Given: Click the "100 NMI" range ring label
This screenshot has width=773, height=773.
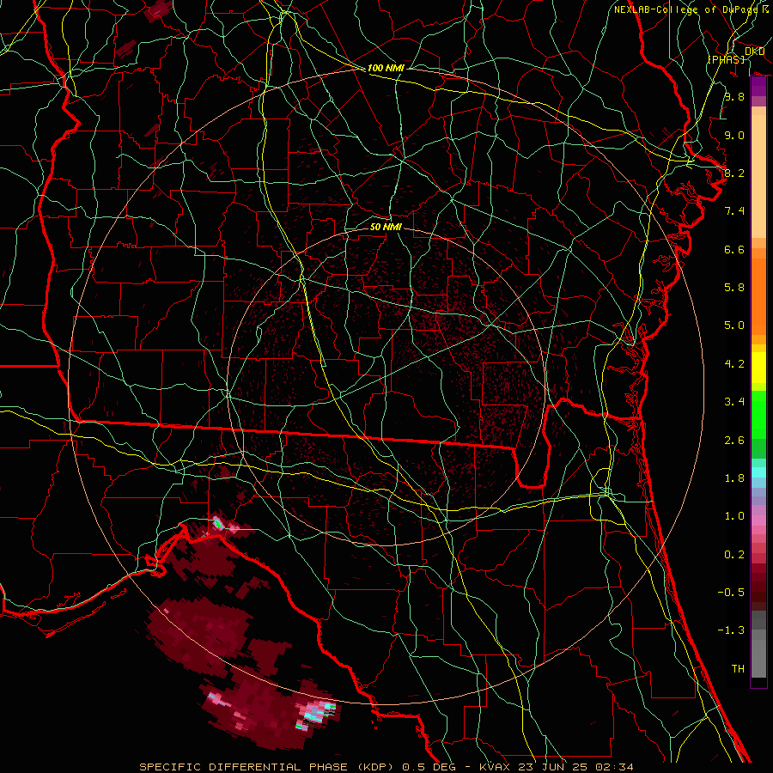Looking at the screenshot, I should (x=386, y=68).
